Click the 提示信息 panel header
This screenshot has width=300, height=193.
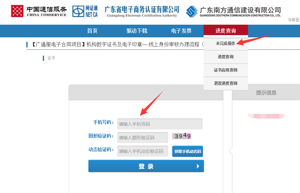click(x=266, y=93)
